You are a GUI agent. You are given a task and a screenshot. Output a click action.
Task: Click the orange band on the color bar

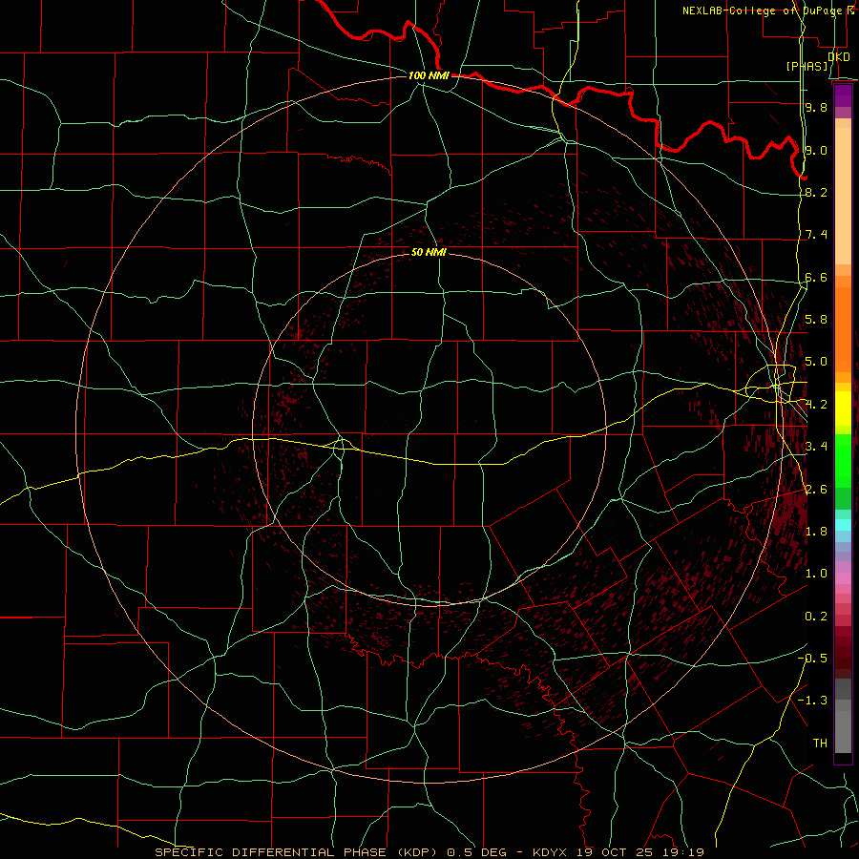[x=843, y=330]
